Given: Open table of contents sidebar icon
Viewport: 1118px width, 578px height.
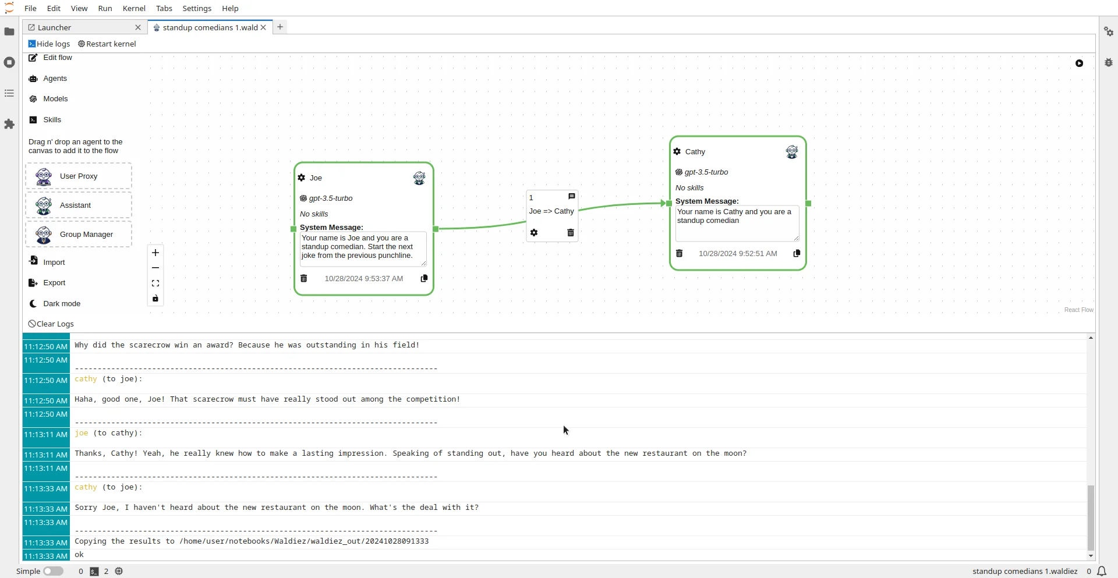Looking at the screenshot, I should 9,93.
